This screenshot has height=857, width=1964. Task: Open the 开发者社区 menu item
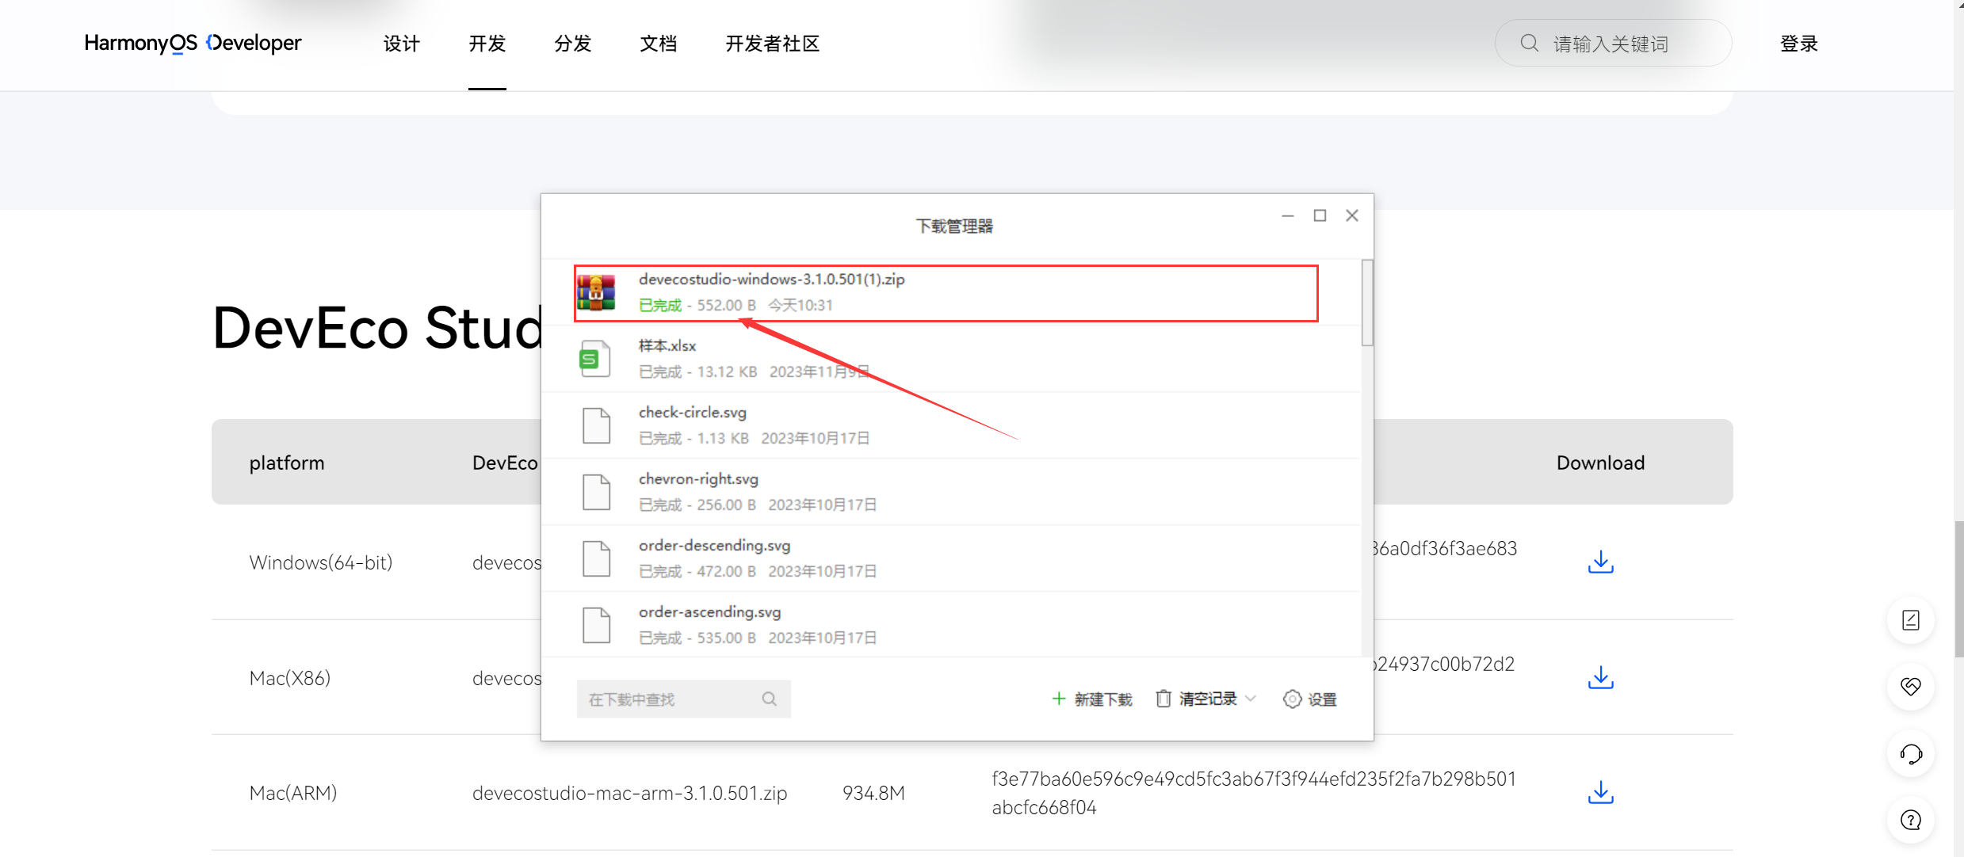[x=772, y=44]
